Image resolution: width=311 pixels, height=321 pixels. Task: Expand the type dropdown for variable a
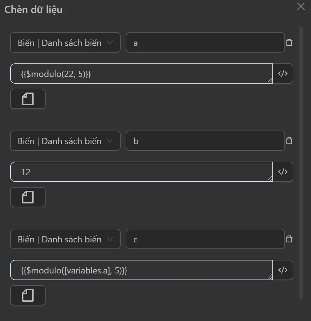[65, 43]
